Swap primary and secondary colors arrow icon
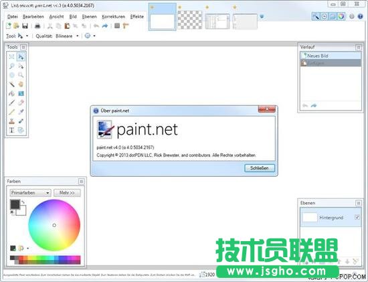This screenshot has height=282, width=368. (x=23, y=202)
